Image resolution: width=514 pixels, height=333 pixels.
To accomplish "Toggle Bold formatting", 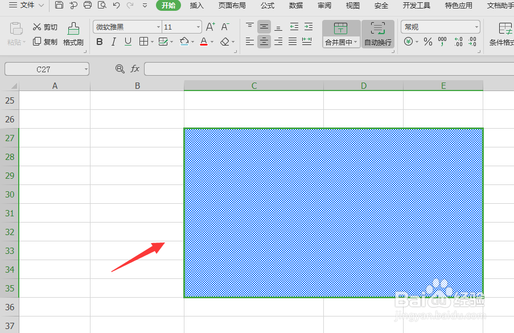I will tap(100, 42).
